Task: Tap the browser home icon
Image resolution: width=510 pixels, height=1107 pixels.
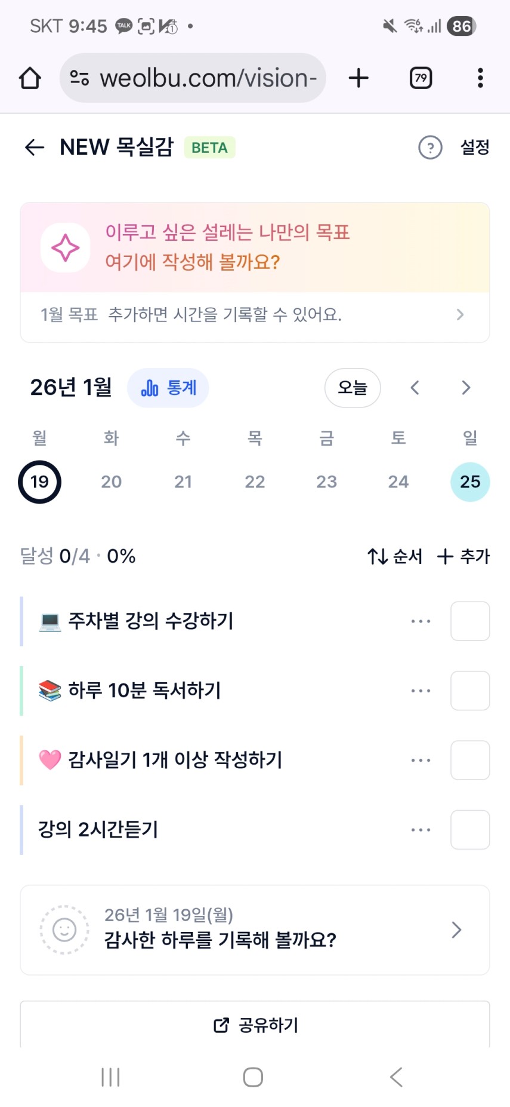Action: [x=30, y=78]
